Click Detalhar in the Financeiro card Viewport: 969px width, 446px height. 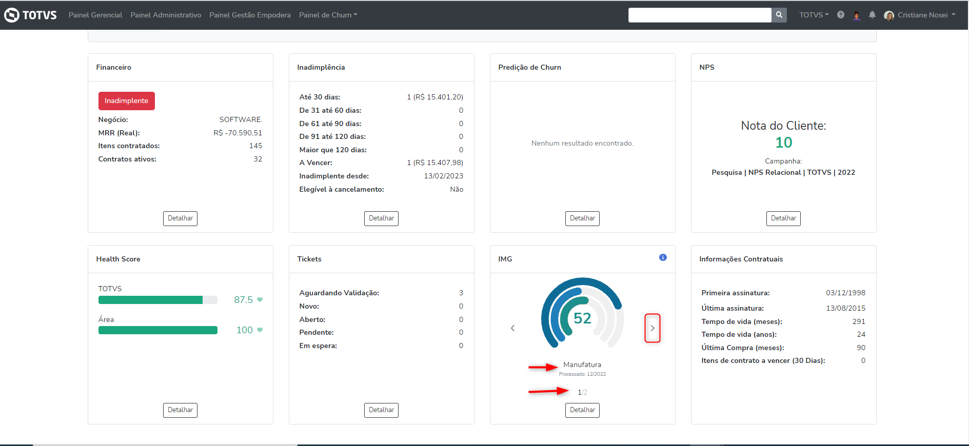[x=181, y=218]
